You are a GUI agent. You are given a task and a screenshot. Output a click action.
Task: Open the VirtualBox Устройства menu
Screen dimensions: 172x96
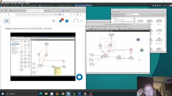pos(21,3)
